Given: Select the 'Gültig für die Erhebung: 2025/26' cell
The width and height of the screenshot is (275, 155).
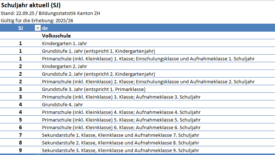Looking at the screenshot, I should pos(37,21).
